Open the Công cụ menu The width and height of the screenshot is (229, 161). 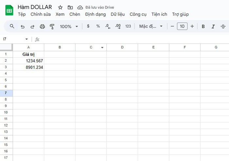coord(138,14)
